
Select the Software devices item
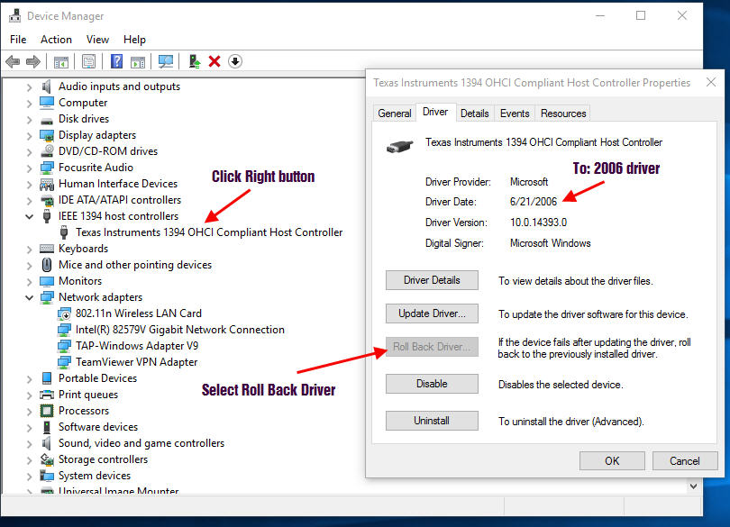97,427
